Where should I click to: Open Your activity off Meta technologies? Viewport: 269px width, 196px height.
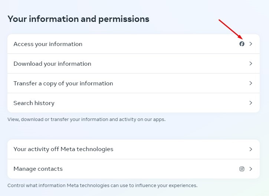134,149
